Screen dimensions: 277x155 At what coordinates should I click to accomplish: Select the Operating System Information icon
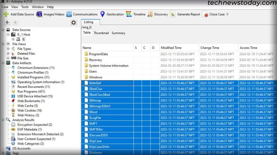(x=13, y=82)
